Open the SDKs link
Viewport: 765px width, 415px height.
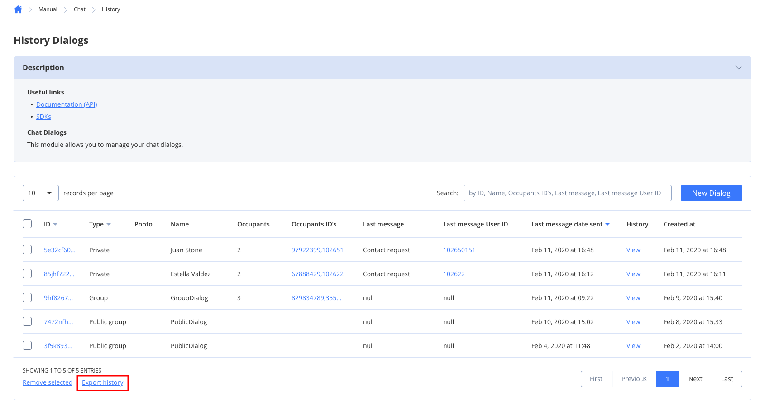point(43,117)
